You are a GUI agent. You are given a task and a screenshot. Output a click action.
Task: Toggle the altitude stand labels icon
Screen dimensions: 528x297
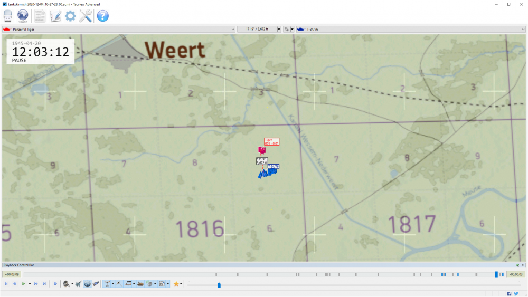pyautogui.click(x=107, y=284)
